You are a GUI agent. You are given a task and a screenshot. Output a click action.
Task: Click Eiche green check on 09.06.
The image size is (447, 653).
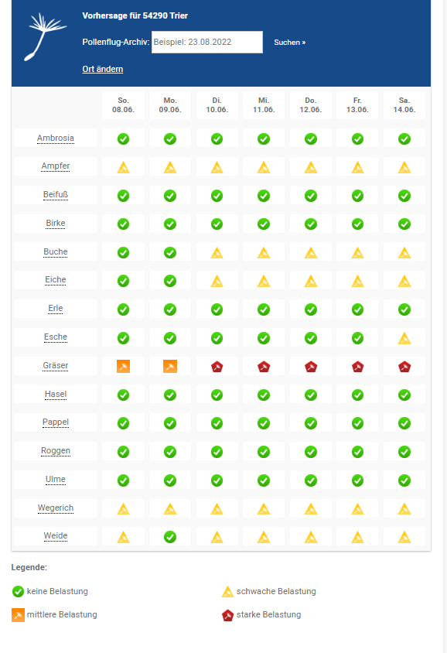[170, 281]
